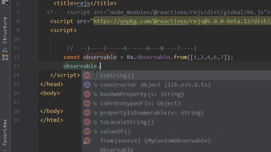271x152 pixels.
Task: Click the lock visibility icon next to valueOf
Action: [x=95, y=131]
